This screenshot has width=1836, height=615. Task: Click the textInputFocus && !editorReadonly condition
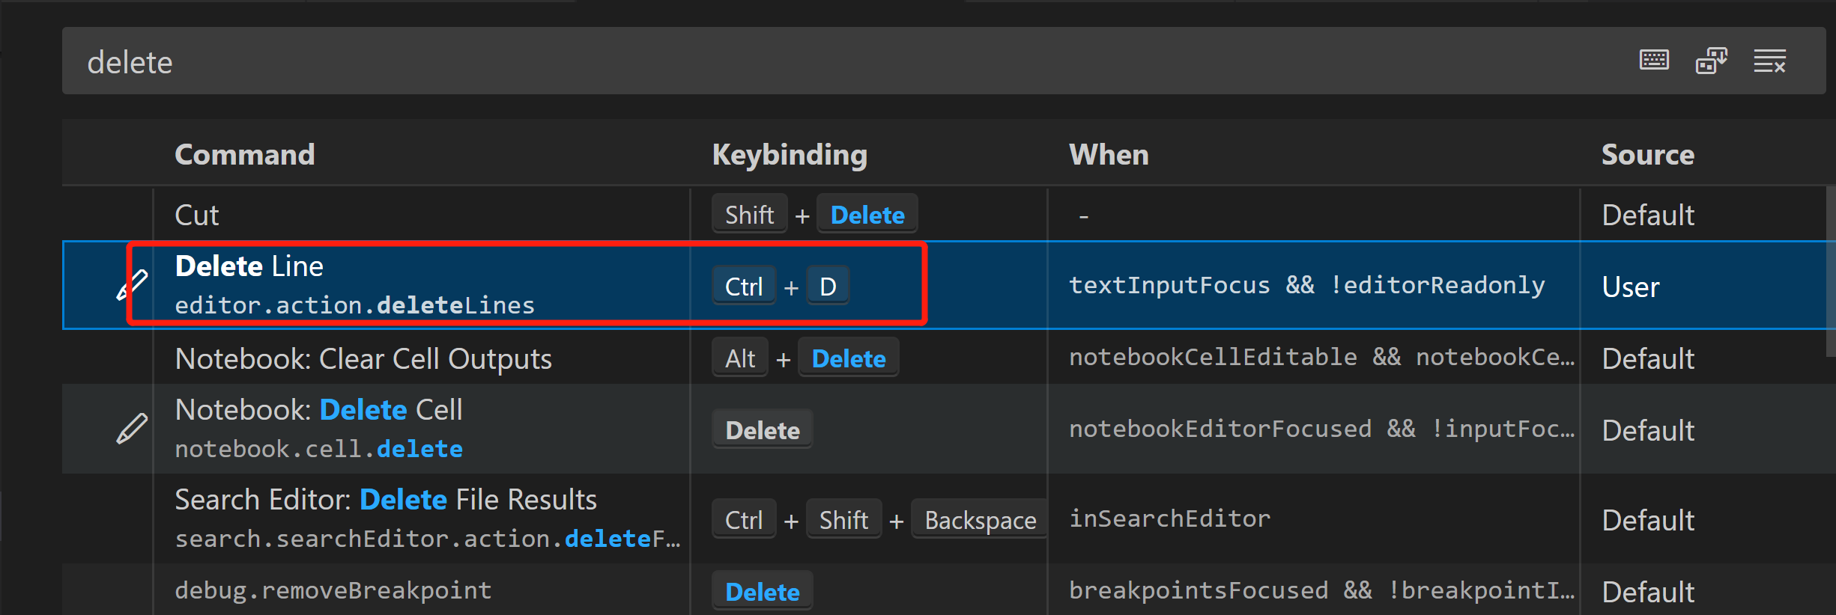(x=1306, y=286)
